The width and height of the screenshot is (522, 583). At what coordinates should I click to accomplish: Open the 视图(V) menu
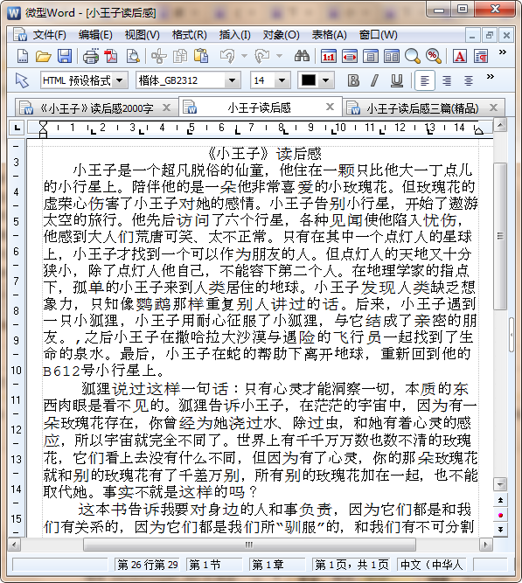click(143, 35)
